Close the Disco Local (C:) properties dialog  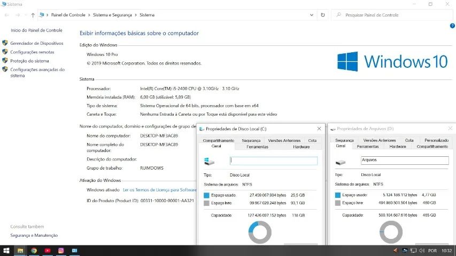(x=319, y=129)
